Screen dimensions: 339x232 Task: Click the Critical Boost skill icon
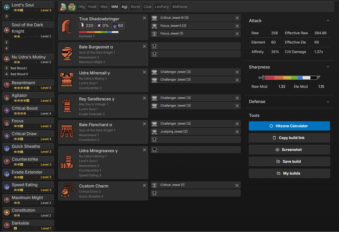click(x=7, y=110)
